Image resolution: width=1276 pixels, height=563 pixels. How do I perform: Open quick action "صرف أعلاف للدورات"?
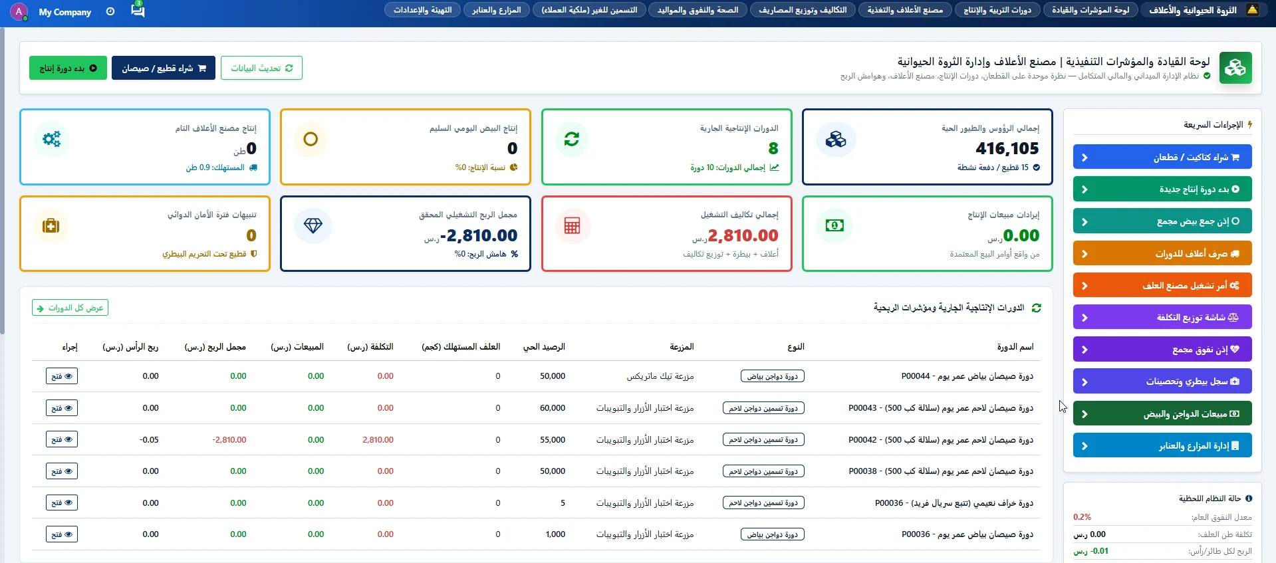(x=1162, y=253)
